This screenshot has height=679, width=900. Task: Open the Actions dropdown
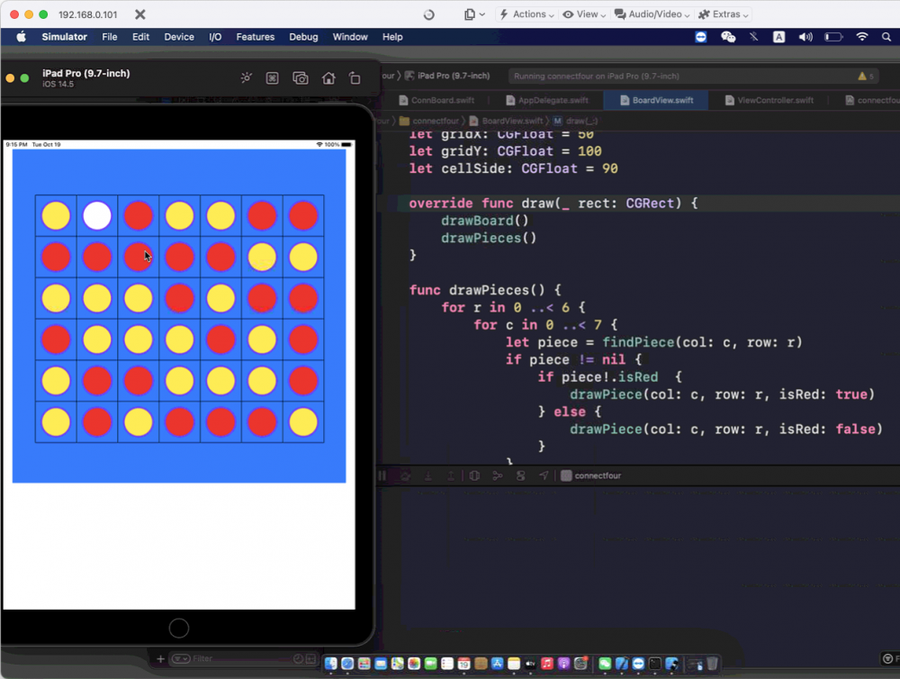(x=526, y=14)
